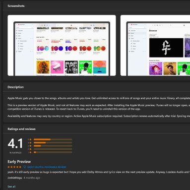This screenshot has width=190, height=190.
Task: Select the 1-star rating bar
Action: click(53, 152)
